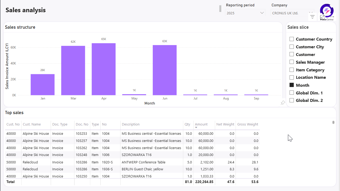This screenshot has width=340, height=191.
Task: Select the Apr bar showing 65K
Action: [x=104, y=69]
